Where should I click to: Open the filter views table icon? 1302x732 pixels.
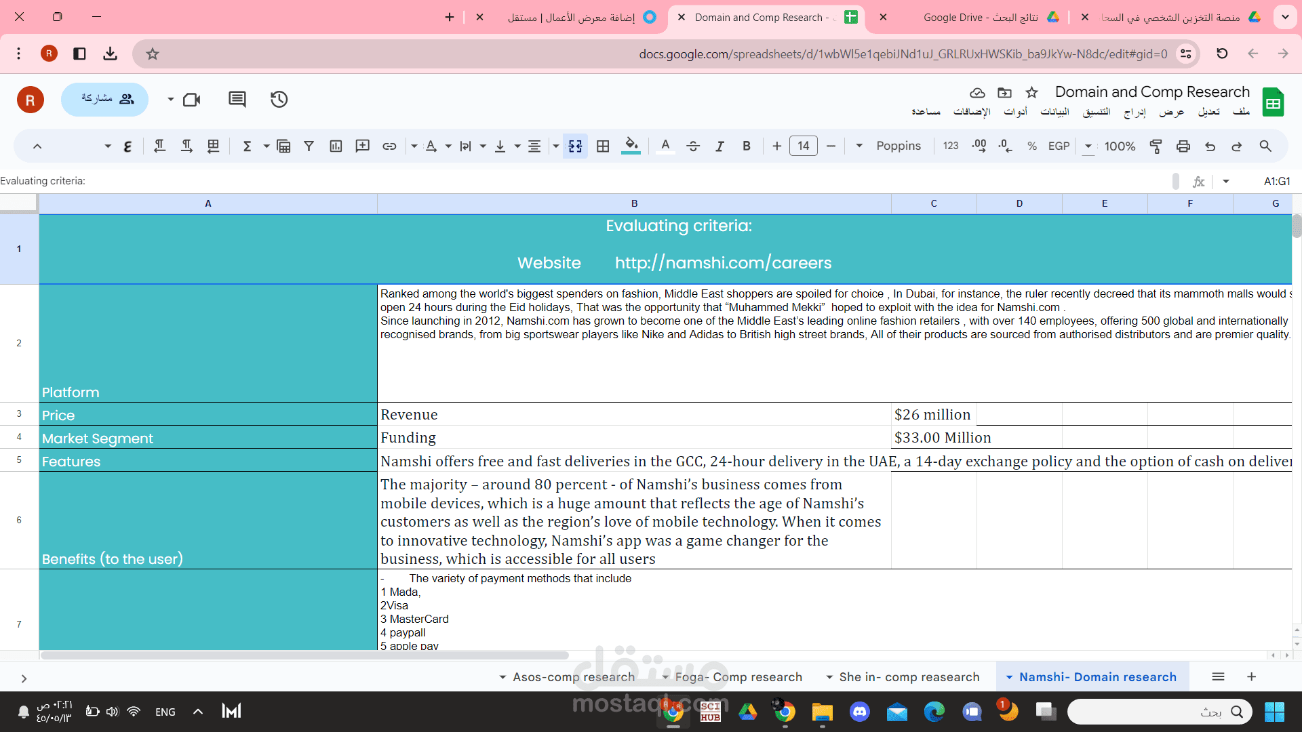[283, 146]
